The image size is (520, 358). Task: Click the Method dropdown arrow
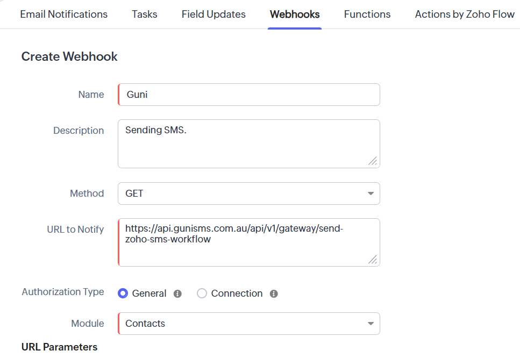click(x=371, y=194)
